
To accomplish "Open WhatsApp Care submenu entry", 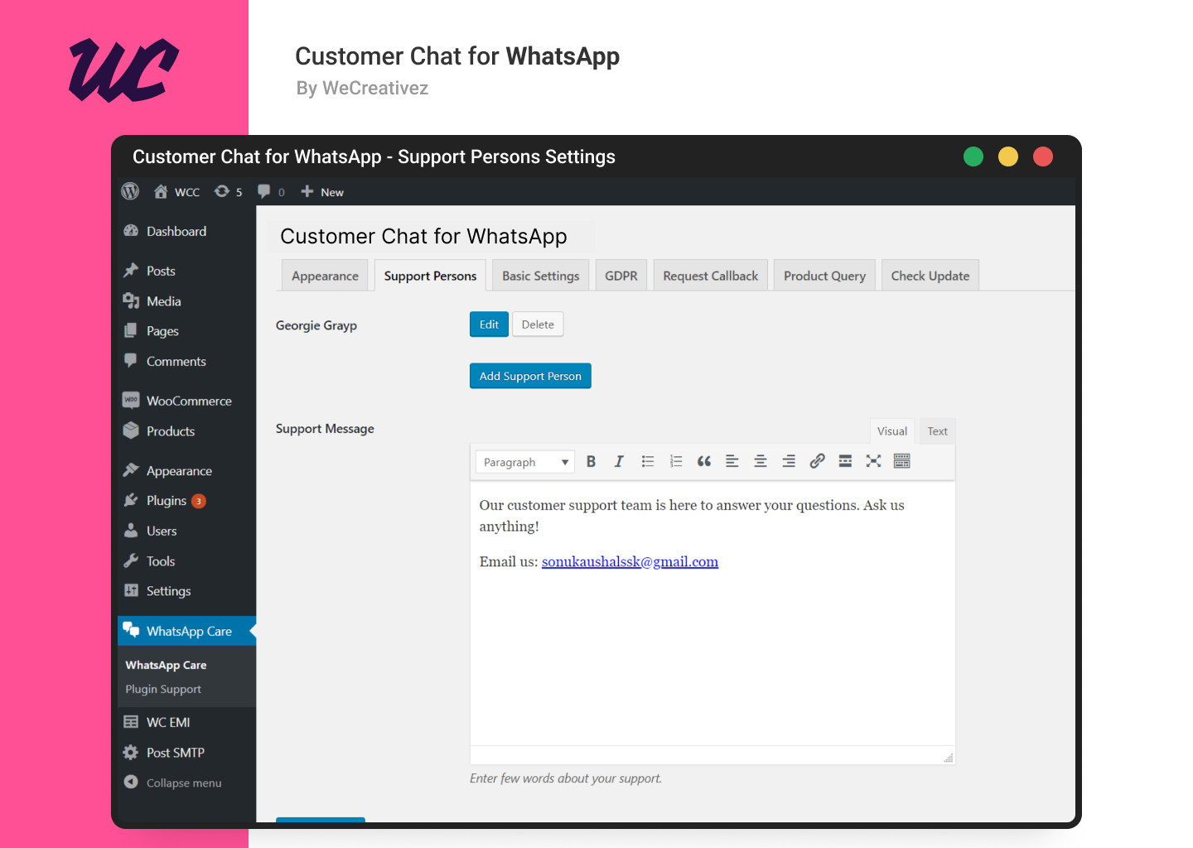I will coord(166,665).
